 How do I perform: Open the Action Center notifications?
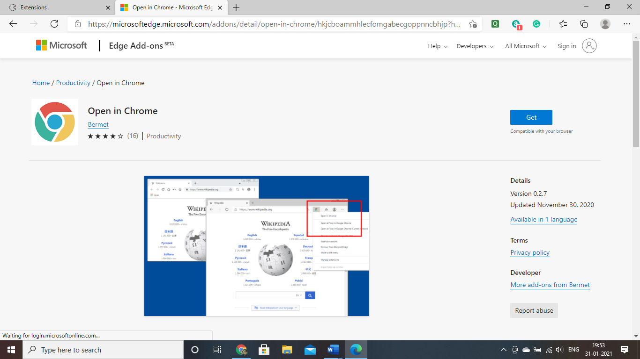click(x=625, y=350)
